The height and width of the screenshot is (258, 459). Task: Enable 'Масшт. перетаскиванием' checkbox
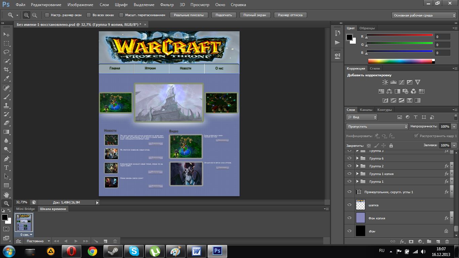[121, 15]
